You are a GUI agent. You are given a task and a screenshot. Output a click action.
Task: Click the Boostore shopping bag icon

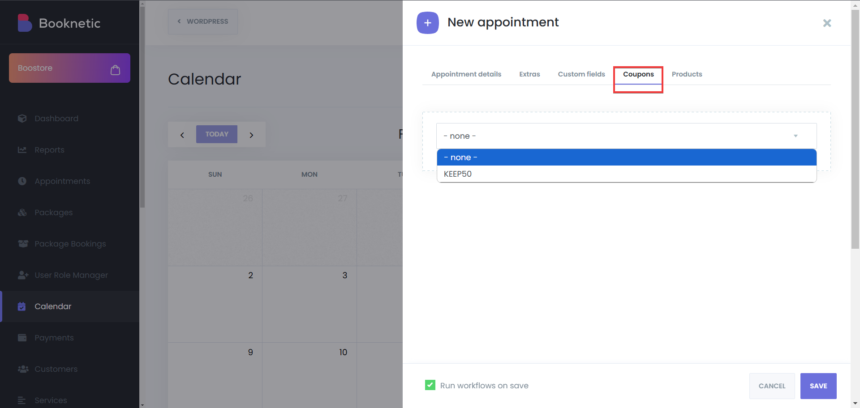click(x=115, y=70)
